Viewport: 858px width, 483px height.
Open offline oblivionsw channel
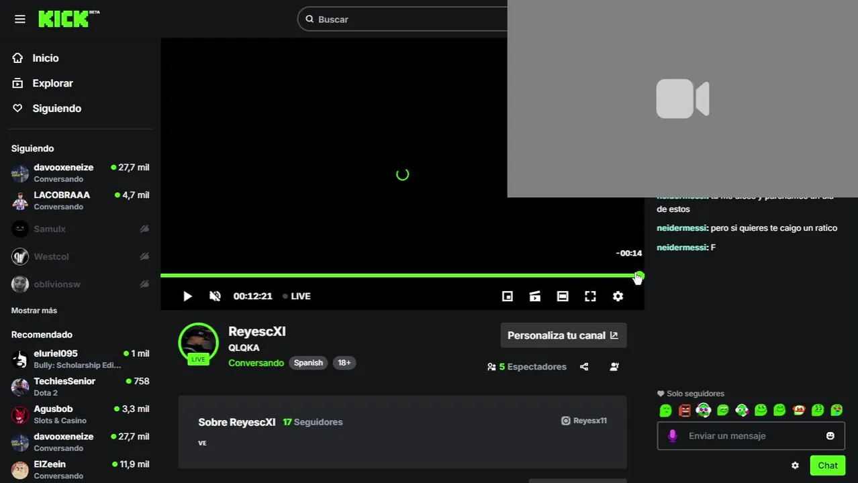81,284
